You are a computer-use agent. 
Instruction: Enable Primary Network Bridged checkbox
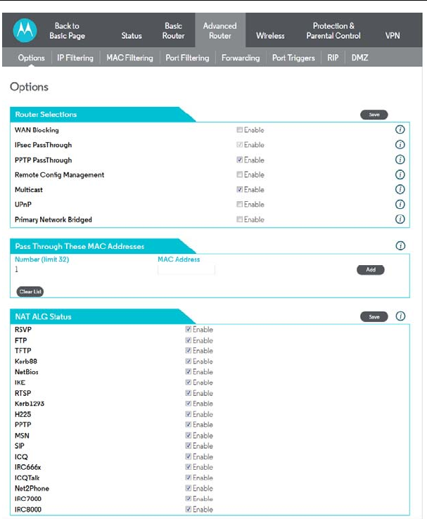(239, 219)
